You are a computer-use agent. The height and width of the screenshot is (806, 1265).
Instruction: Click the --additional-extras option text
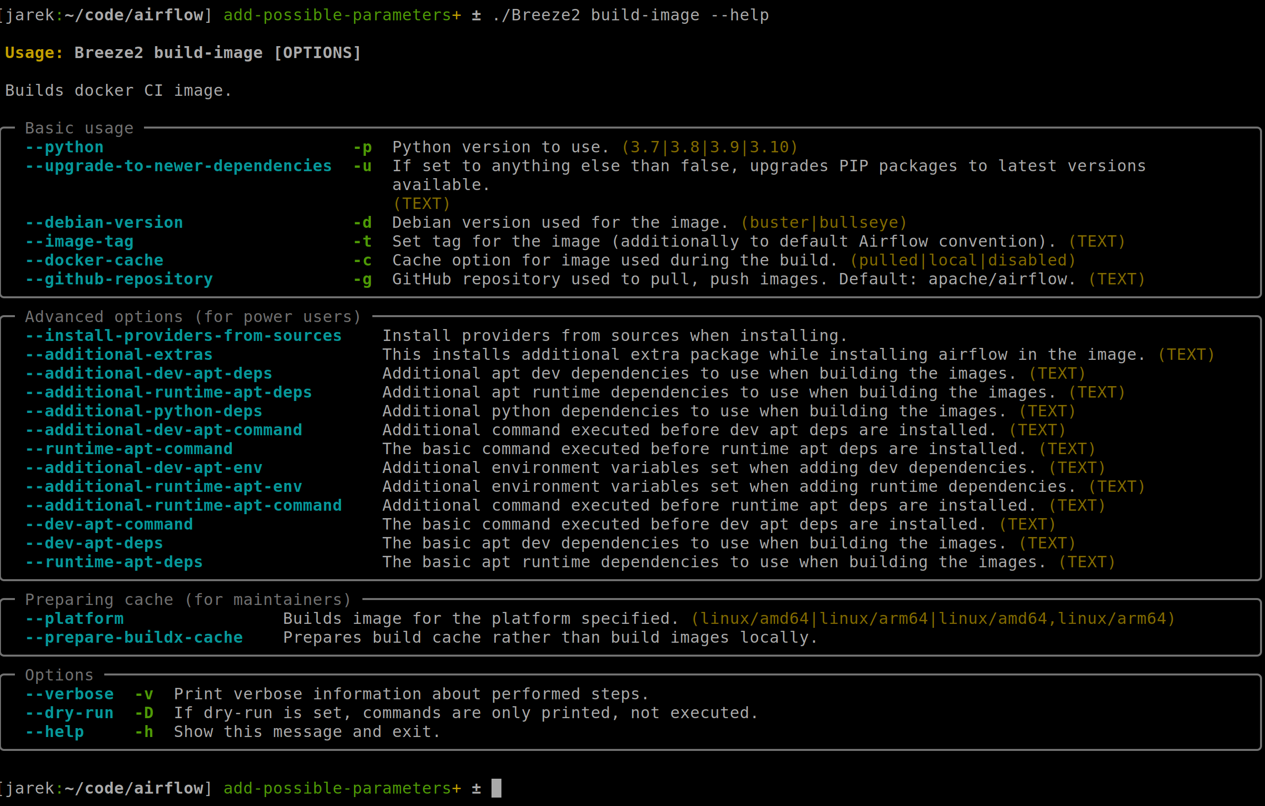tap(119, 354)
